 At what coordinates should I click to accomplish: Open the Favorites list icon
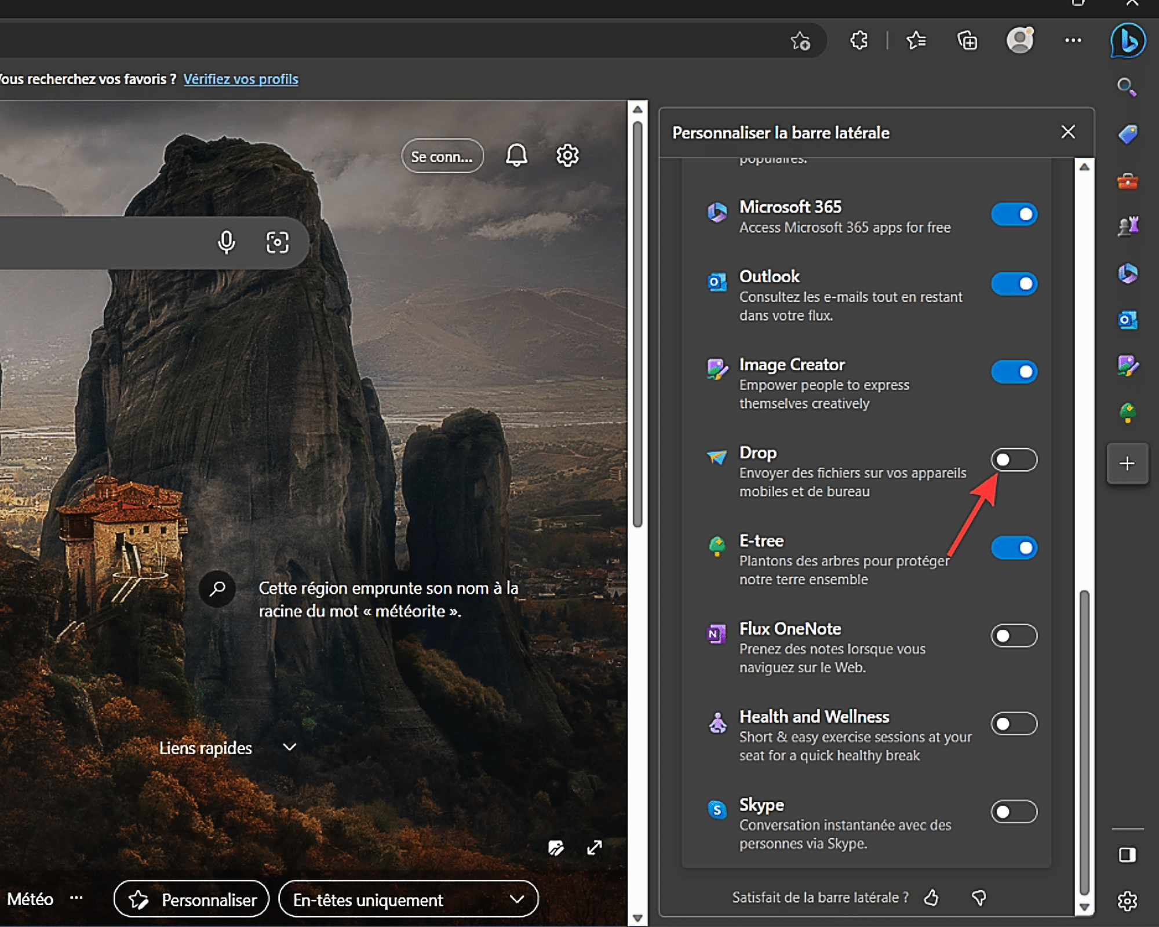[x=916, y=41]
